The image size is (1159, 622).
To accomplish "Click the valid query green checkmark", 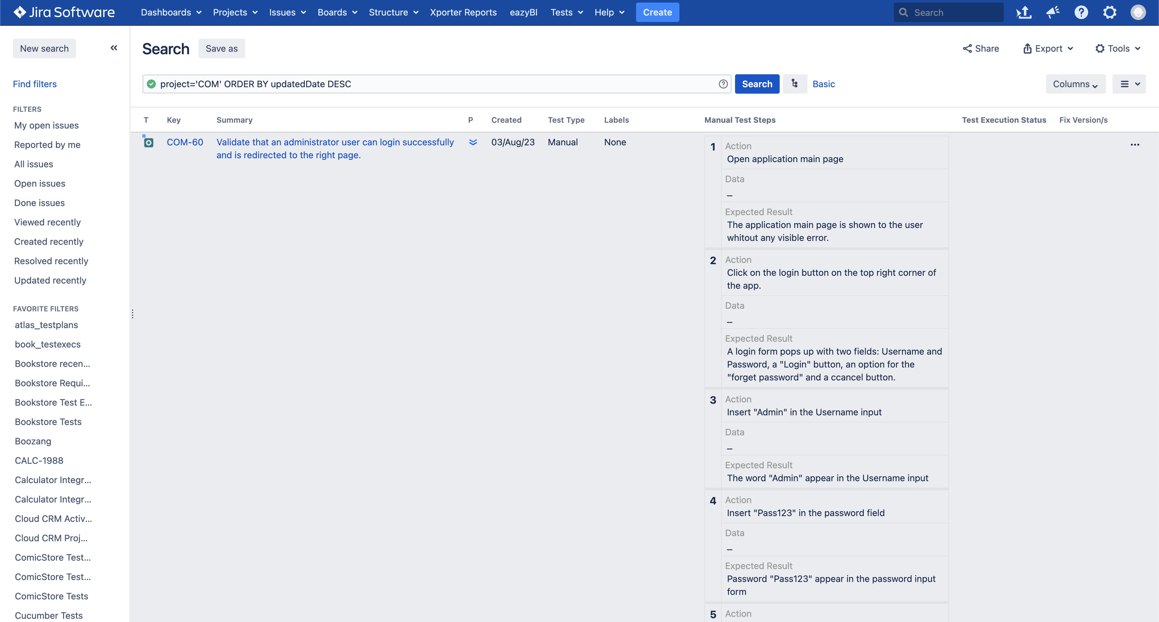I will [151, 84].
